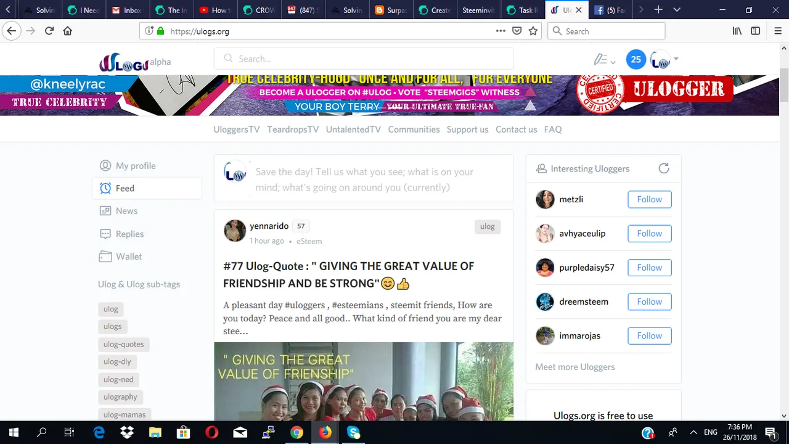Open Skype from the taskbar
789x444 pixels.
[353, 432]
